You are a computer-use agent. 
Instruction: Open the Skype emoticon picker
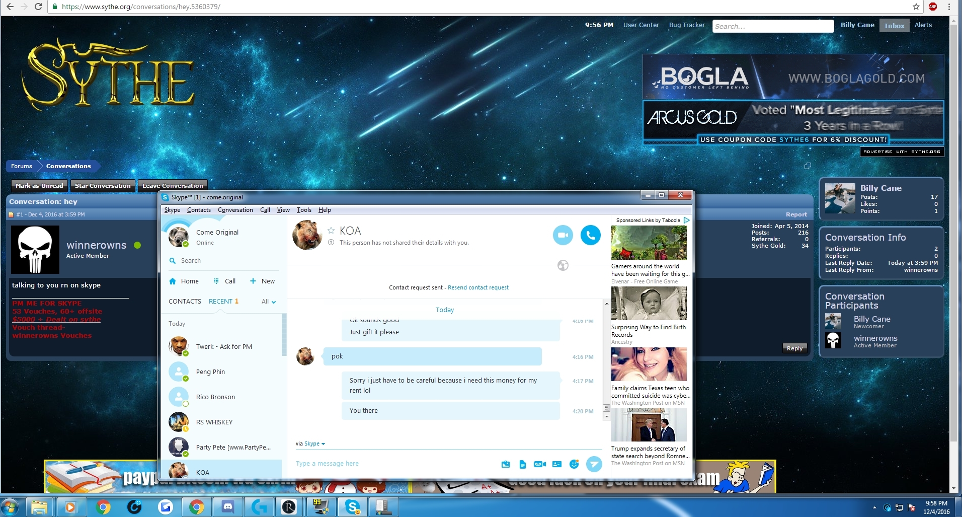click(574, 464)
